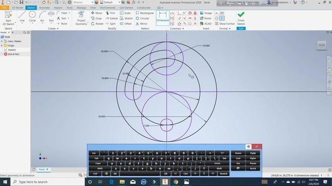Open the Circle tool dropdown arrow
This screenshot has height=186, width=332.
[x=32, y=23]
